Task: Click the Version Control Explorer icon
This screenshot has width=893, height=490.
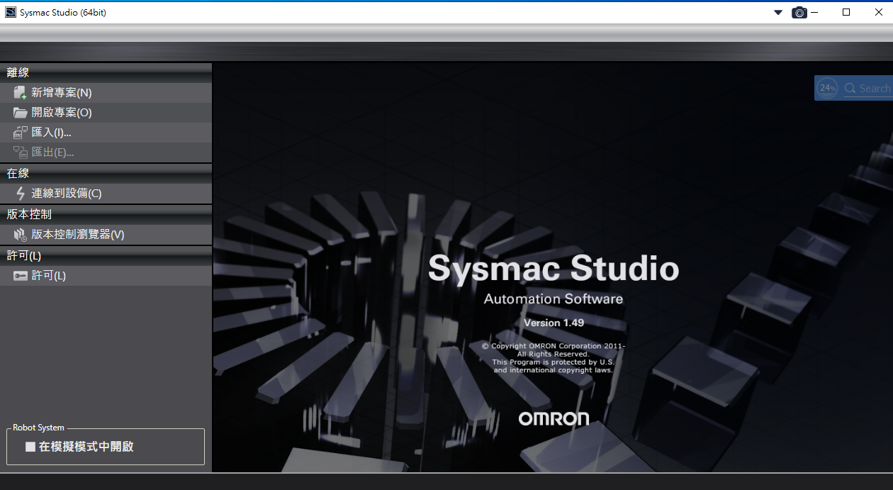Action: click(20, 235)
